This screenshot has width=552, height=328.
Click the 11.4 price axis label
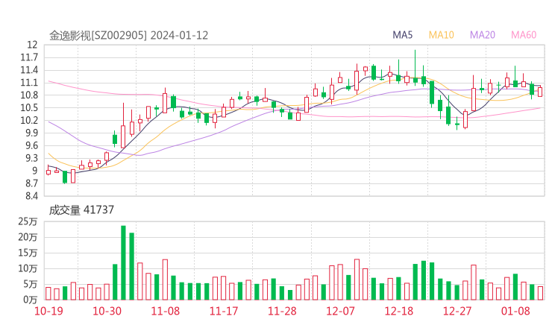[29, 70]
